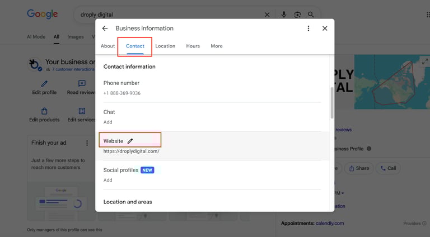Switch to the About tab
This screenshot has height=237, width=430.
[107, 46]
